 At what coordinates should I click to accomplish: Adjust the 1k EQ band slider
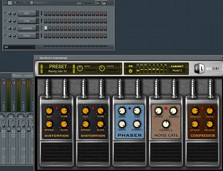click(x=150, y=69)
